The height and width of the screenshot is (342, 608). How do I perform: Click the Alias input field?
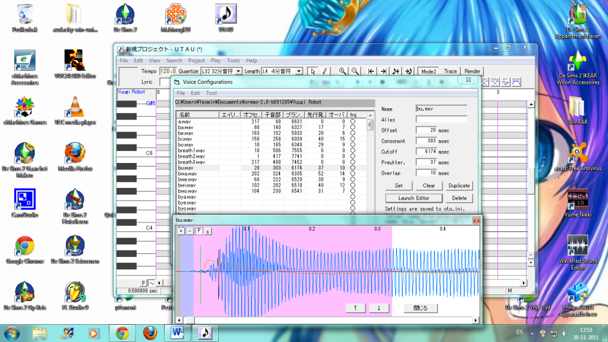click(441, 120)
